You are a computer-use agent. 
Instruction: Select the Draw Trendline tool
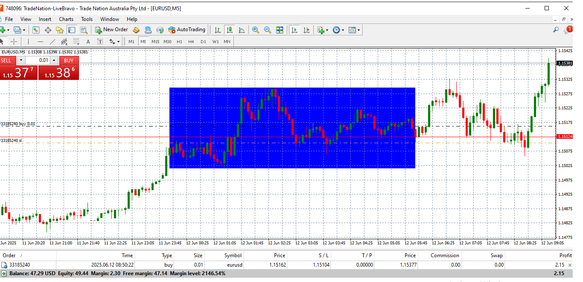coord(52,41)
